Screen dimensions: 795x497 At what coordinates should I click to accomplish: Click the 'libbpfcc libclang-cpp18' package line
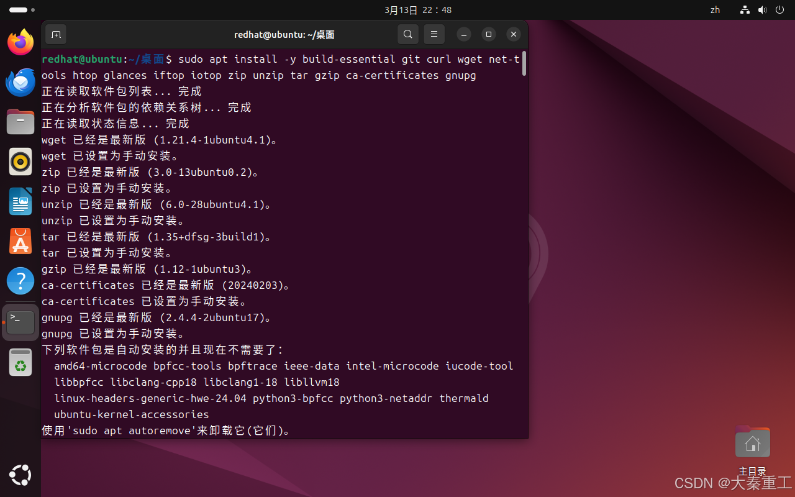coord(197,382)
